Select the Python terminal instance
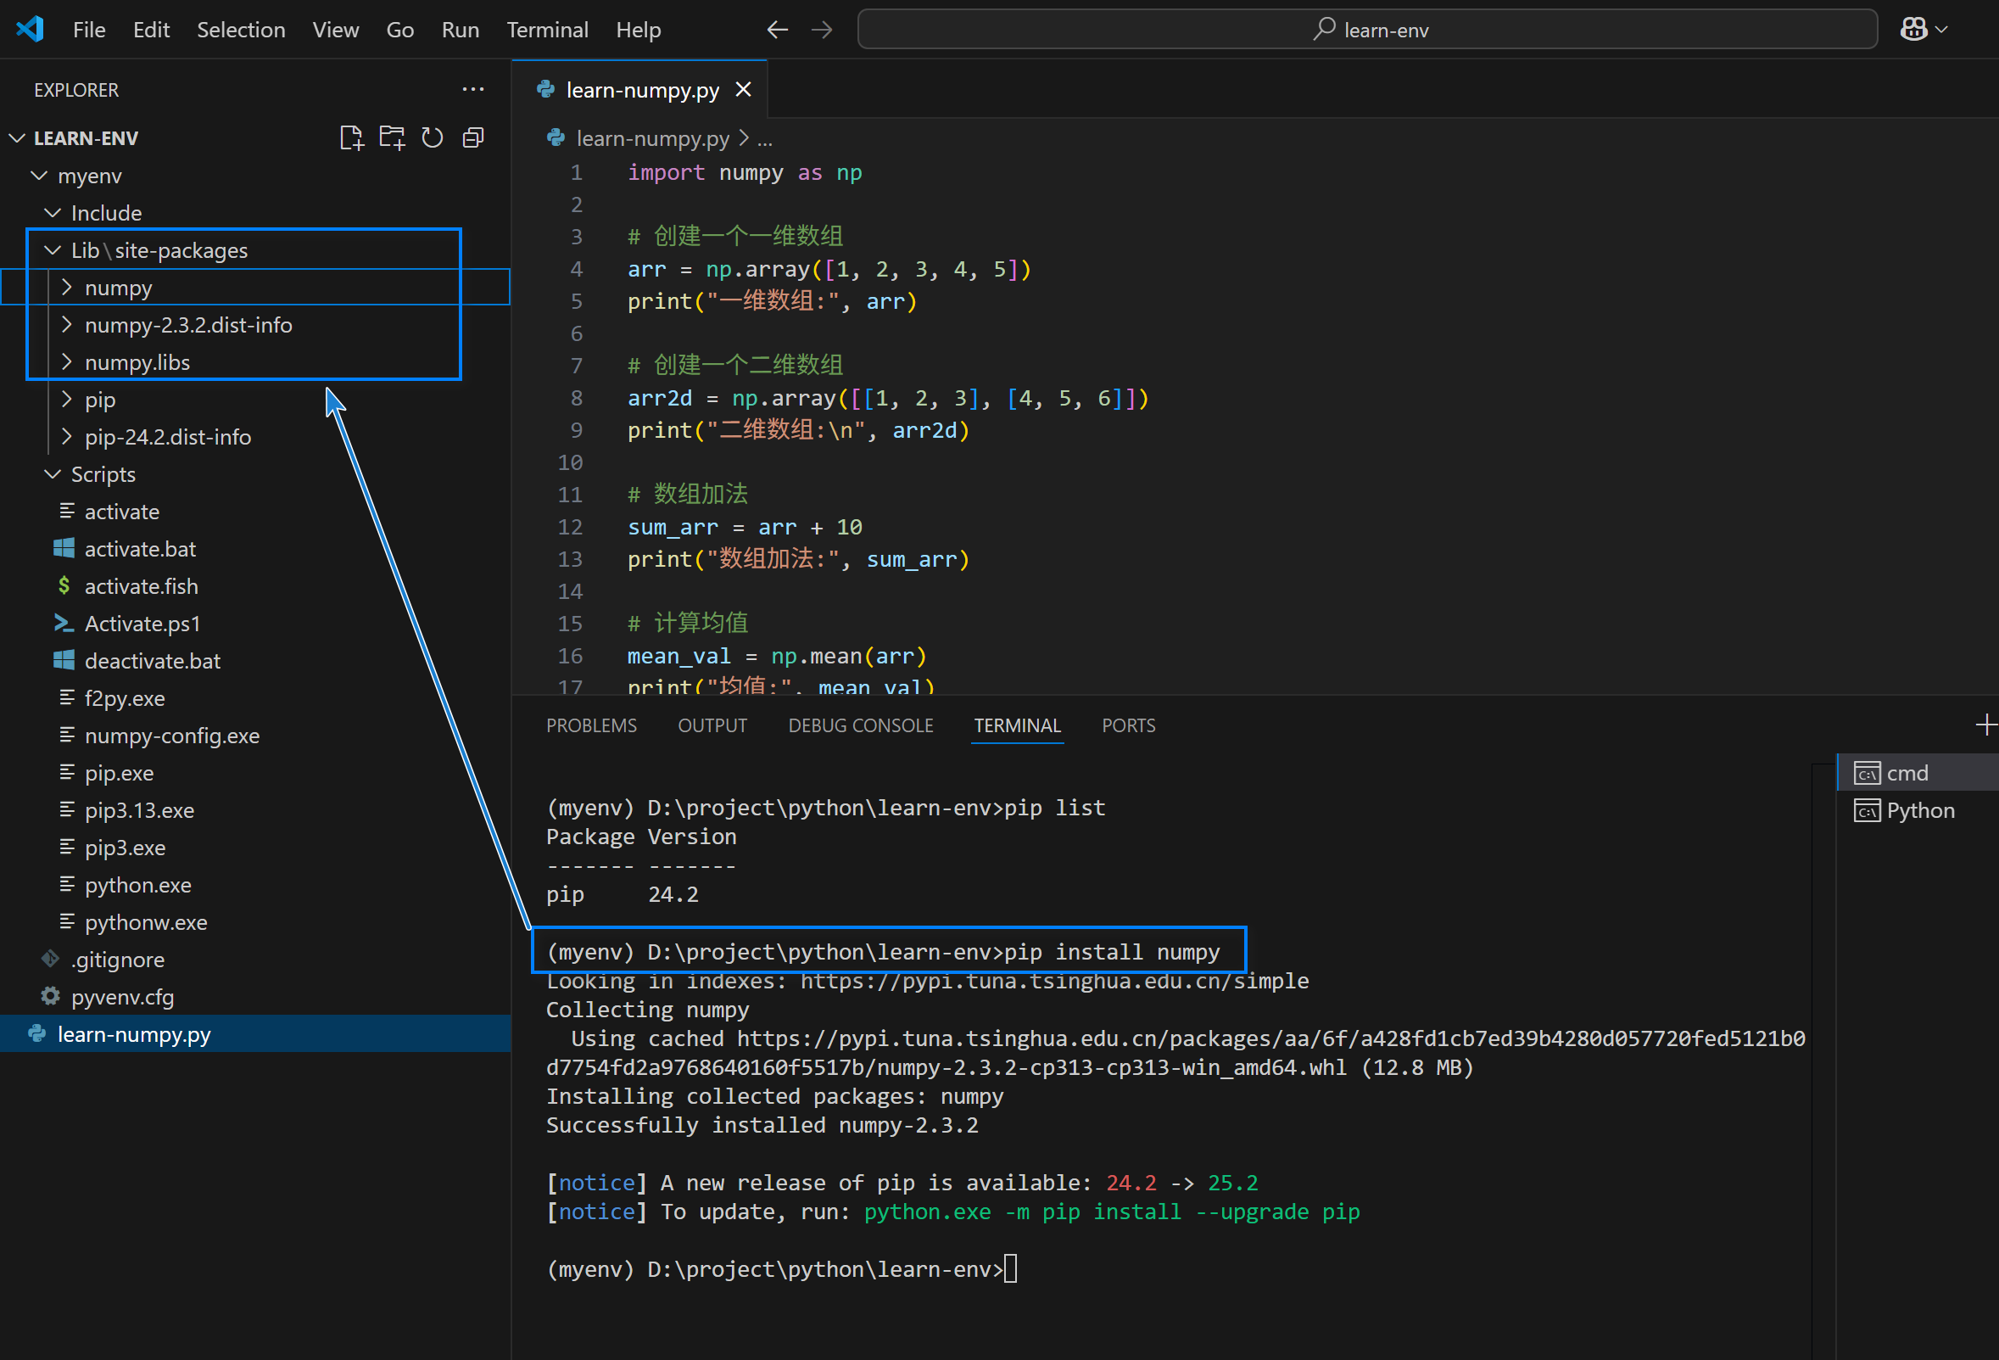Image resolution: width=1999 pixels, height=1360 pixels. [1918, 810]
